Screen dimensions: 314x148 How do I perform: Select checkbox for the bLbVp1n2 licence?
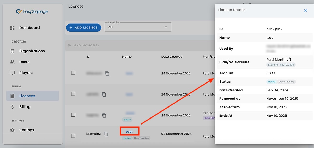click(x=73, y=136)
